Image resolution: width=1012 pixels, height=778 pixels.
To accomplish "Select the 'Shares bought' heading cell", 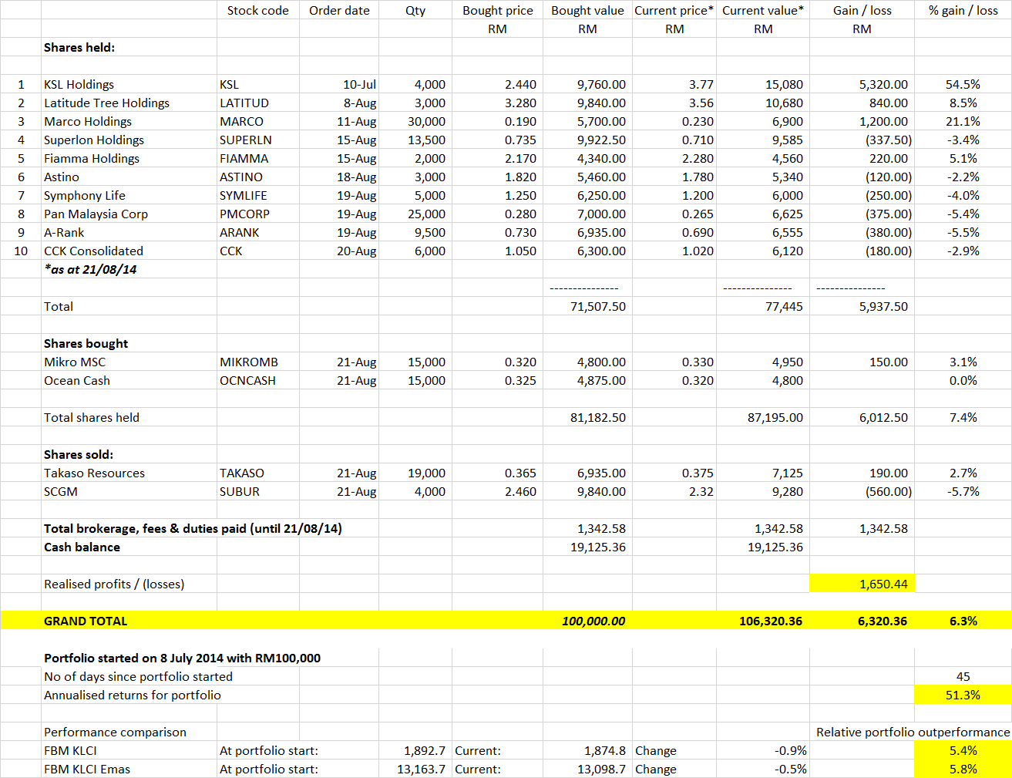I will [x=129, y=343].
